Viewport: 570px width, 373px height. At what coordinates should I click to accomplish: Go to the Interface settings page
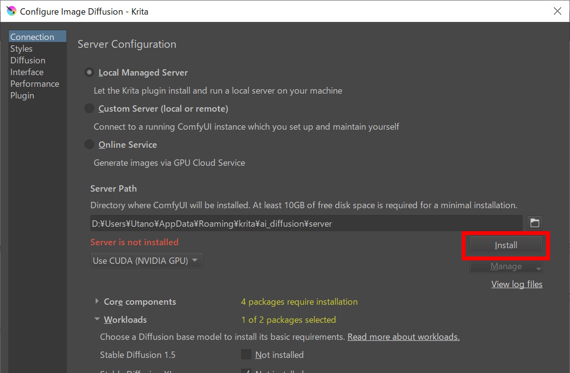pos(38,72)
